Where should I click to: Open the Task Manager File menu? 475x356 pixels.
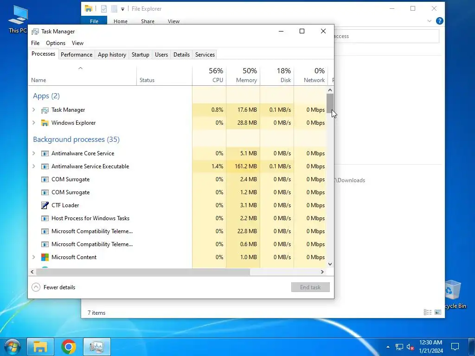(x=35, y=43)
